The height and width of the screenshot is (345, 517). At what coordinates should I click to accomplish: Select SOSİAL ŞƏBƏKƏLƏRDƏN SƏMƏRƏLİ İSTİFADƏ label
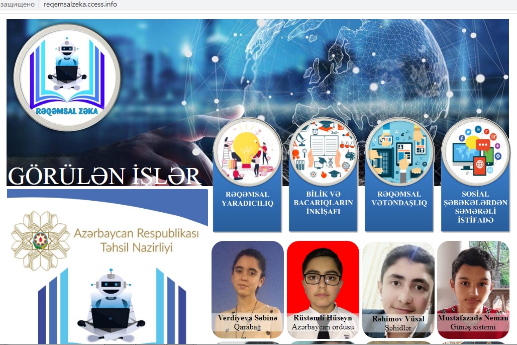[x=475, y=207]
